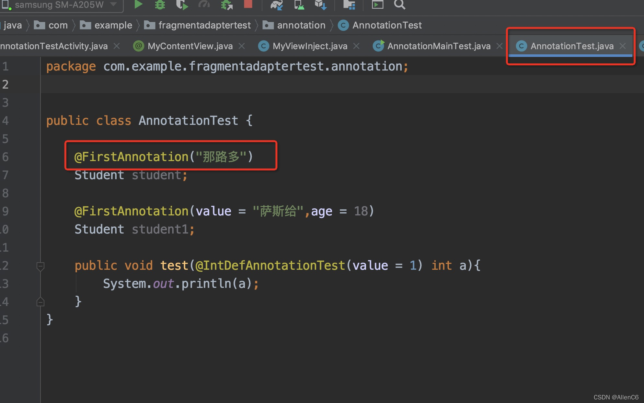Click the age parameter in annotation
Image resolution: width=644 pixels, height=403 pixels.
pos(322,212)
